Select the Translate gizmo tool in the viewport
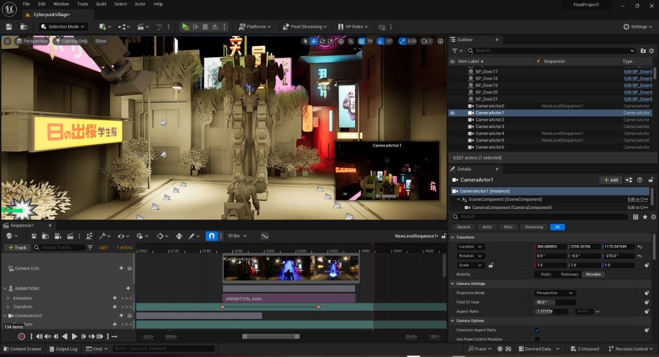Viewport: 659px width, 357px height. click(313, 41)
